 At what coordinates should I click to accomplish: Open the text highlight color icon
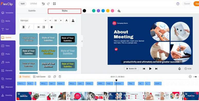point(73,21)
